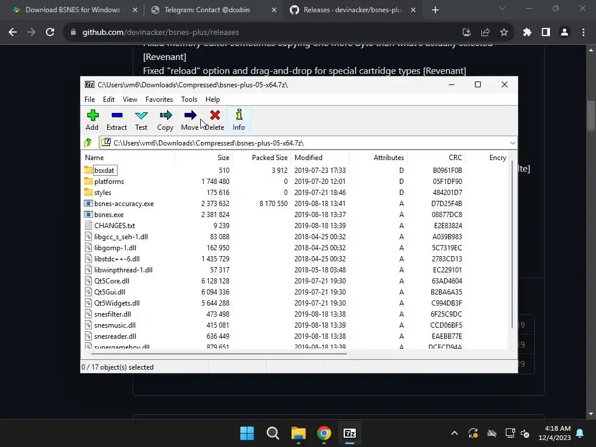Viewport: 596px width, 447px height.
Task: Open the Edit menu
Action: coord(109,99)
